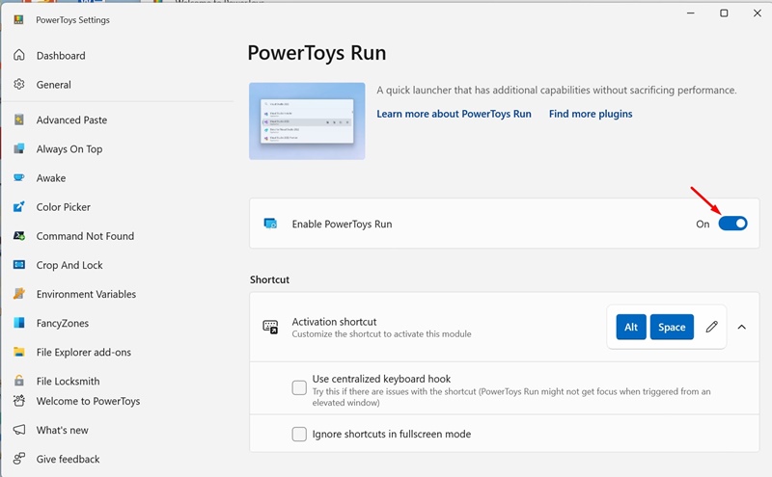Click the Environment Variables icon
772x477 pixels.
tap(18, 294)
